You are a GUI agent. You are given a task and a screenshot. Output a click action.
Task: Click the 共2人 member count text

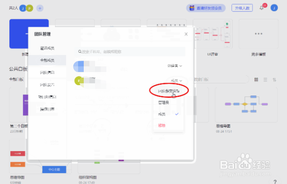point(14,8)
